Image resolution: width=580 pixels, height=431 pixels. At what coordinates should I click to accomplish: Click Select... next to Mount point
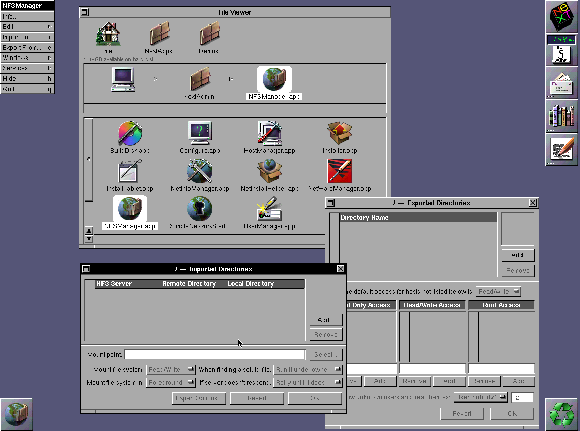click(x=326, y=355)
